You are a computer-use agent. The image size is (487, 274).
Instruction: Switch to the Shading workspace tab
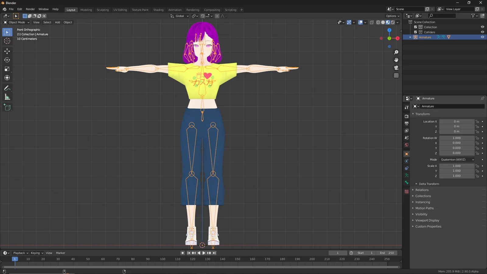(x=158, y=10)
